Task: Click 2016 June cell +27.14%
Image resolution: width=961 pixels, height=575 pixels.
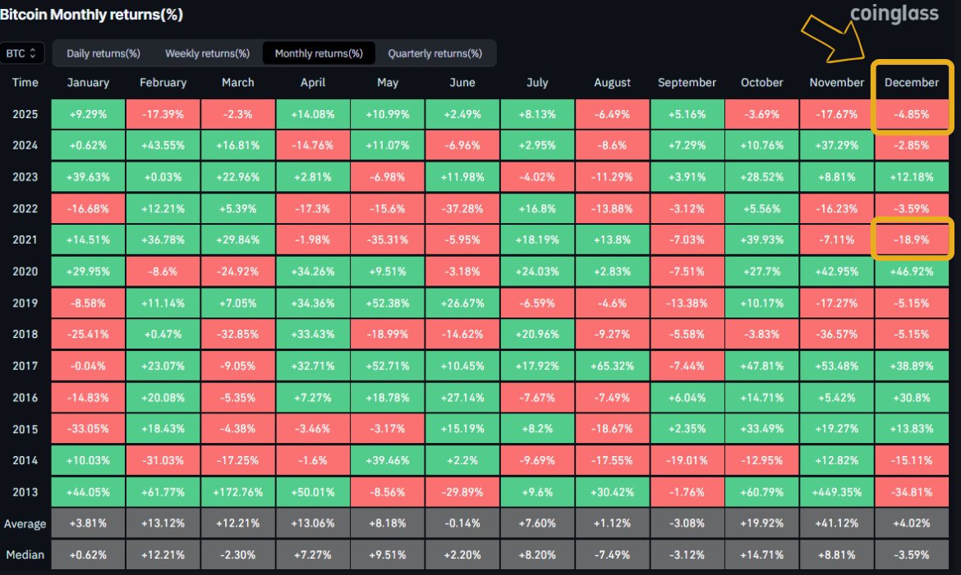Action: [x=462, y=398]
